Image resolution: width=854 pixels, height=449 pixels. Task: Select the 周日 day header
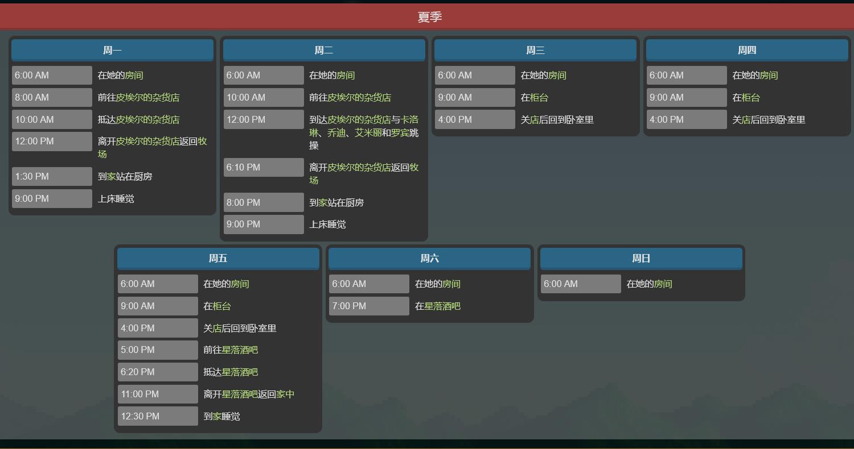pos(641,258)
